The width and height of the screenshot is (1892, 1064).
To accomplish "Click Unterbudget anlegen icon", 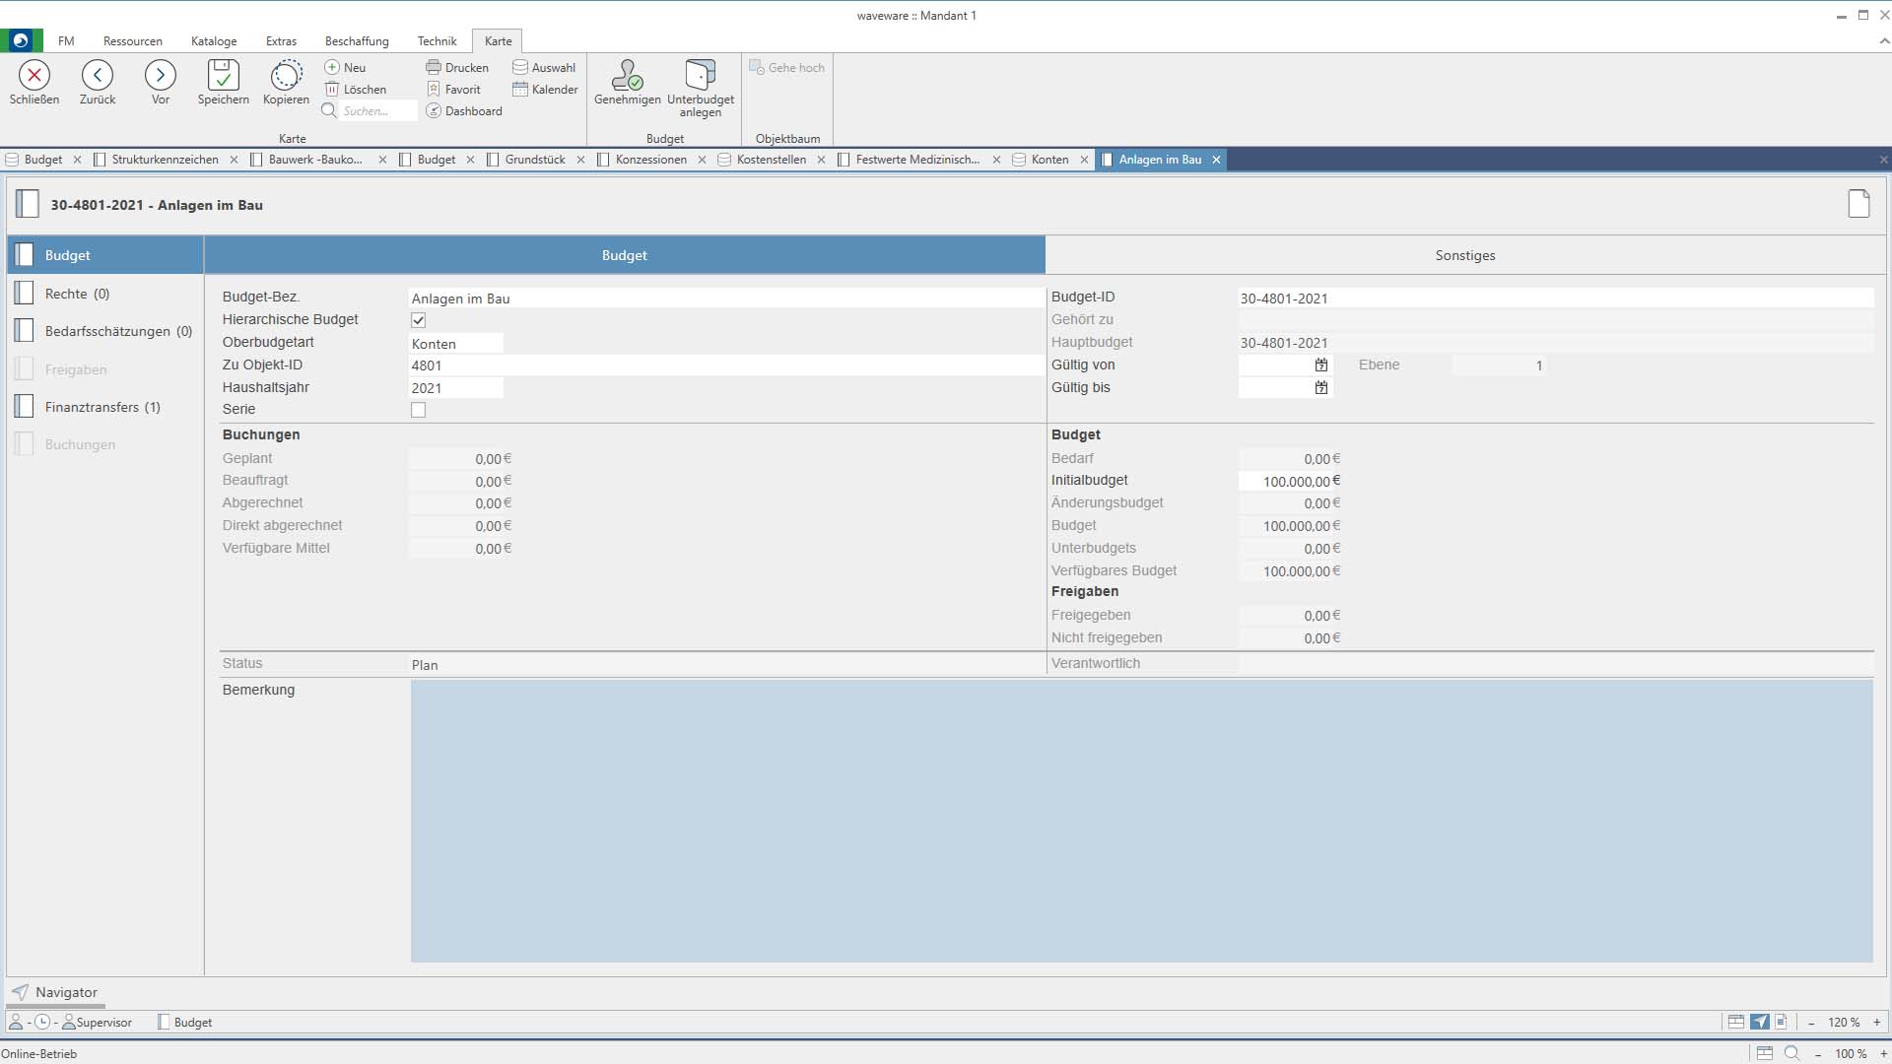I will (700, 76).
